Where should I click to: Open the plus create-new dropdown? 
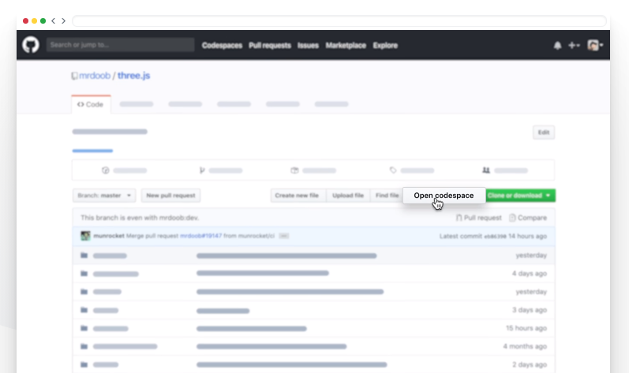(574, 45)
